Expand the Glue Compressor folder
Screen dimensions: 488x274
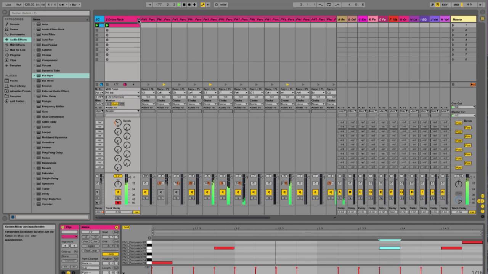click(34, 116)
